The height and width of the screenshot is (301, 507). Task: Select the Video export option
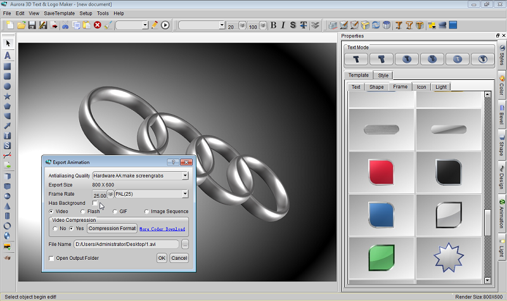51,212
